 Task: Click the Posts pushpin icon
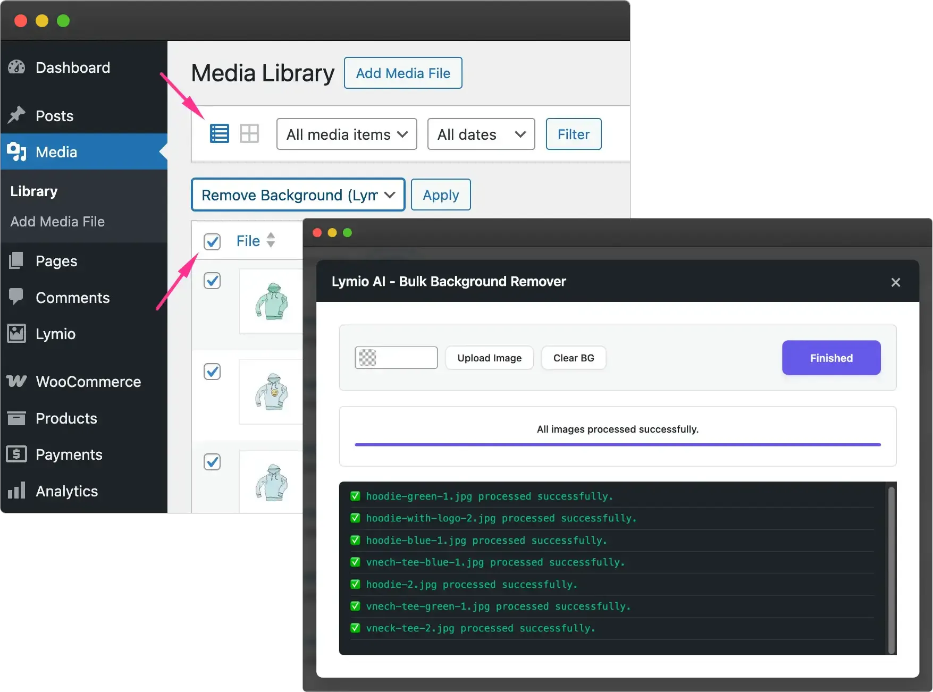(x=16, y=115)
